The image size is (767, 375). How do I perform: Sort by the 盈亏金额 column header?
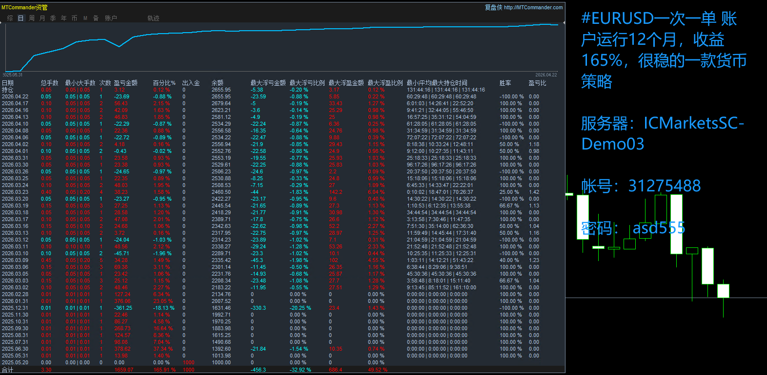click(126, 83)
